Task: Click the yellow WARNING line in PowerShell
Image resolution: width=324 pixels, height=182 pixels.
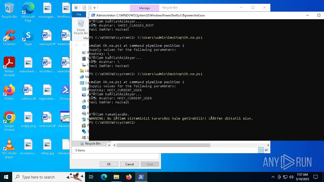Action: 171,119
